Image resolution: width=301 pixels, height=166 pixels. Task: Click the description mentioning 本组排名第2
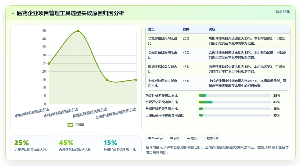[247, 41]
